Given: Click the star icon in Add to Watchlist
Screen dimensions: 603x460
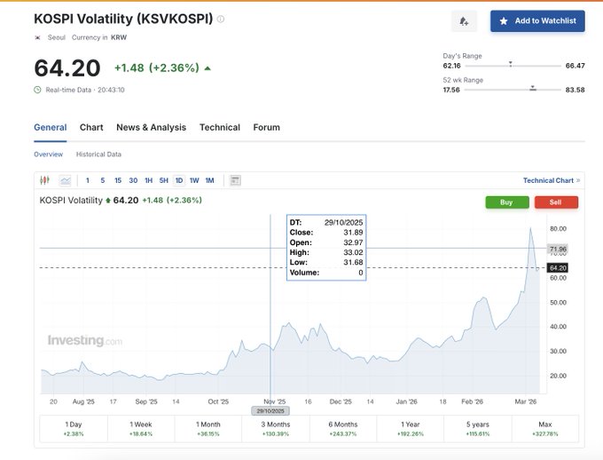Looking at the screenshot, I should (504, 21).
